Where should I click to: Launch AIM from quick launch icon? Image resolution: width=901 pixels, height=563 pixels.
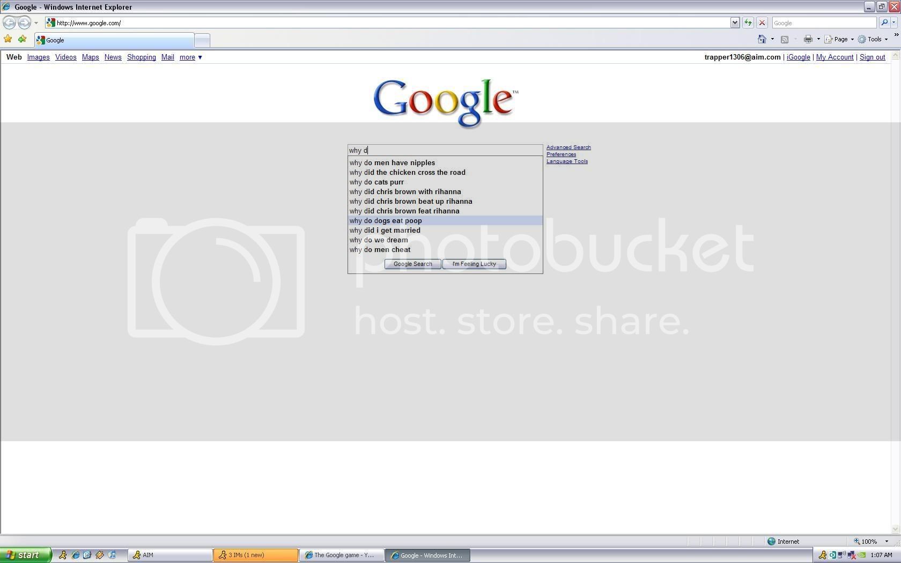pos(63,555)
